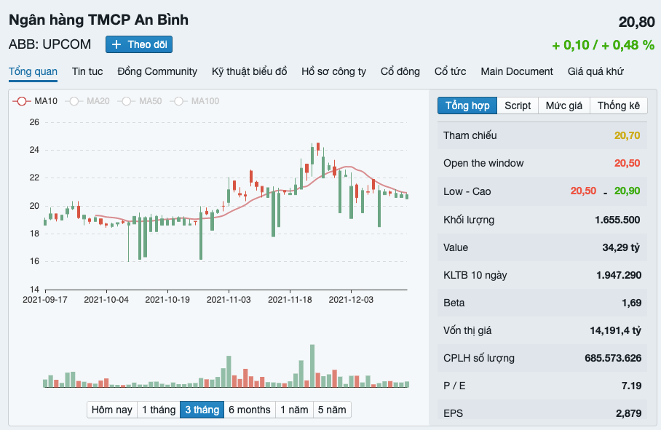
Task: Click the plus icon in Theo dõi button
Action: pos(116,44)
